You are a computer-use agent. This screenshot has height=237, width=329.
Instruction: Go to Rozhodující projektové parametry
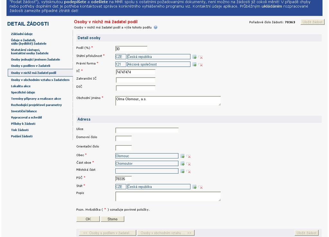point(36,105)
